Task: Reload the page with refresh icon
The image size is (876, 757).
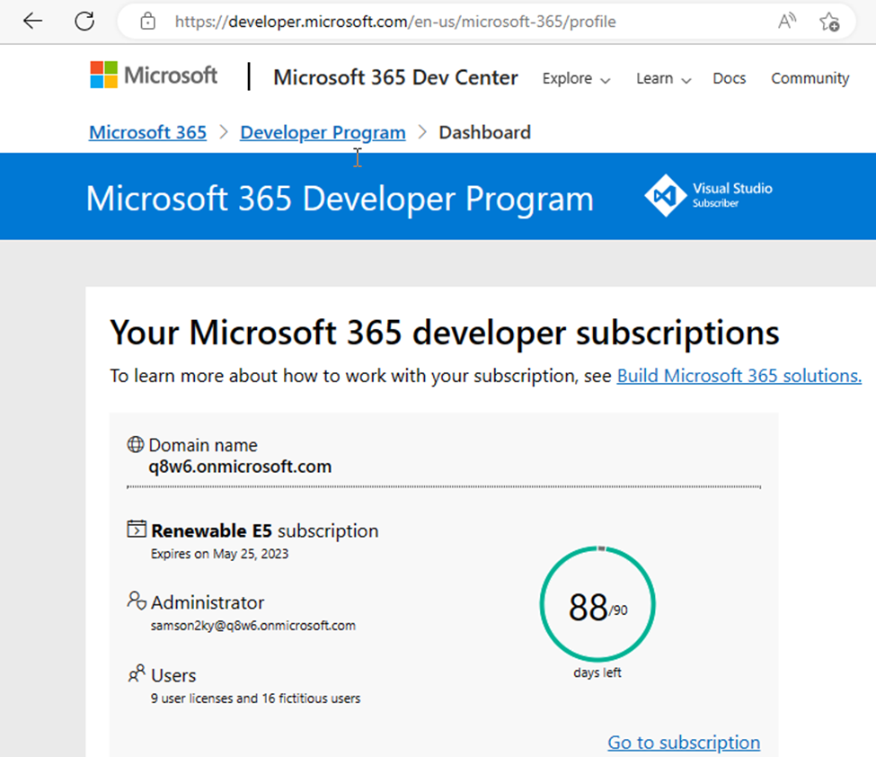Action: point(84,22)
